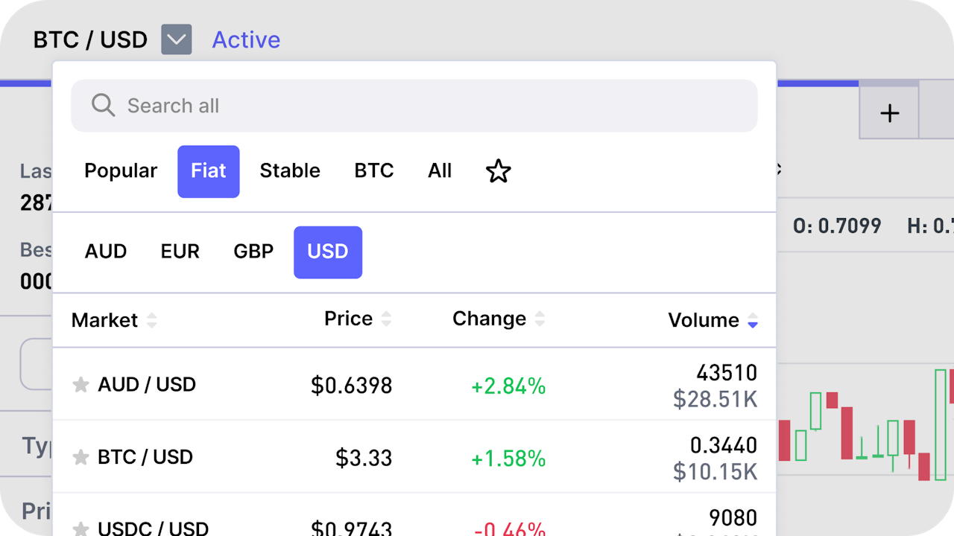
Task: Filter by EUR currency
Action: coord(180,252)
